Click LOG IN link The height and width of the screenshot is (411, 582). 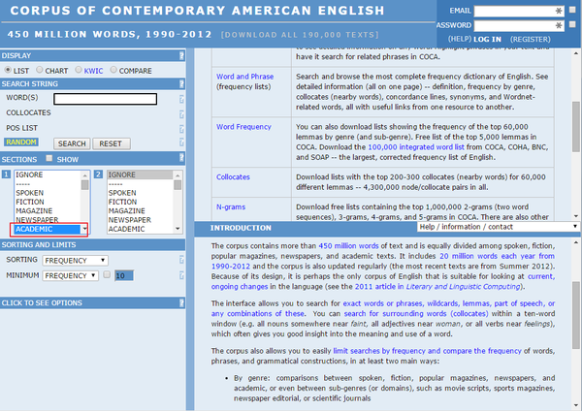(487, 40)
